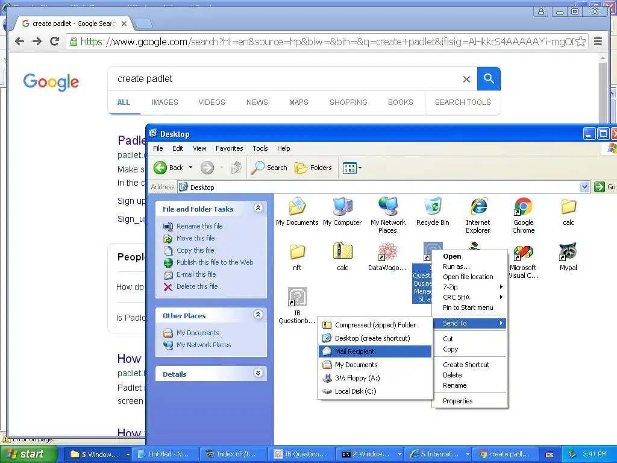Screen dimensions: 617x463
Task: Click the Up folder toolbar icon
Action: [x=236, y=168]
